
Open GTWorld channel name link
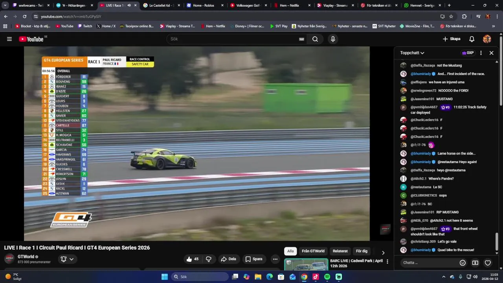(26, 257)
